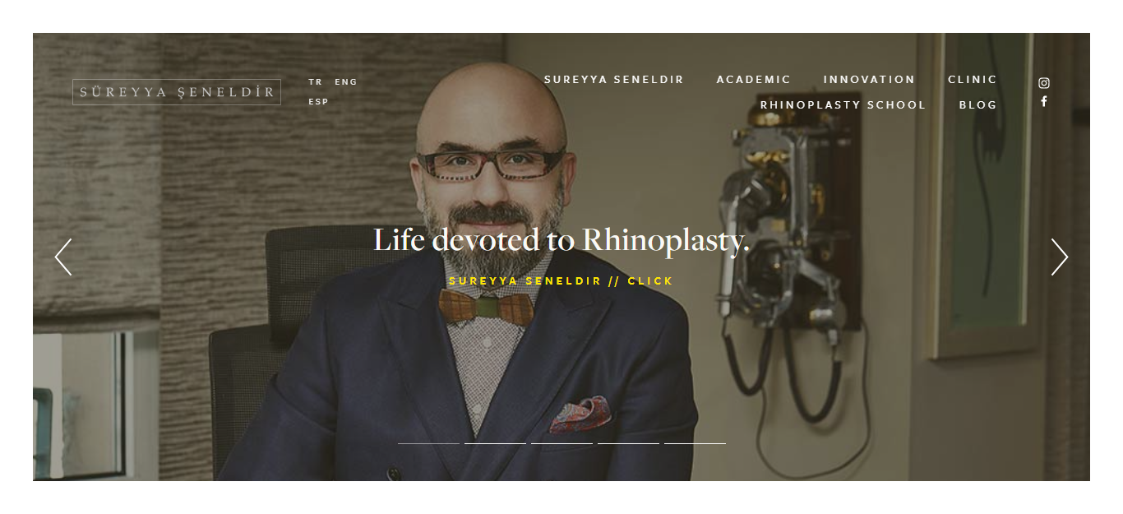Open the Blog menu item
The image size is (1123, 514).
point(978,105)
